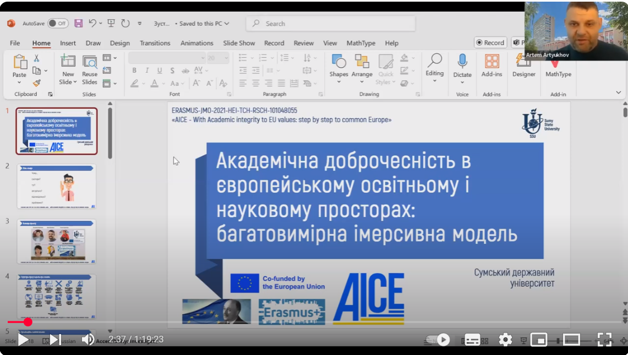Open the Font Color dropdown arrow
The width and height of the screenshot is (628, 355).
[163, 83]
